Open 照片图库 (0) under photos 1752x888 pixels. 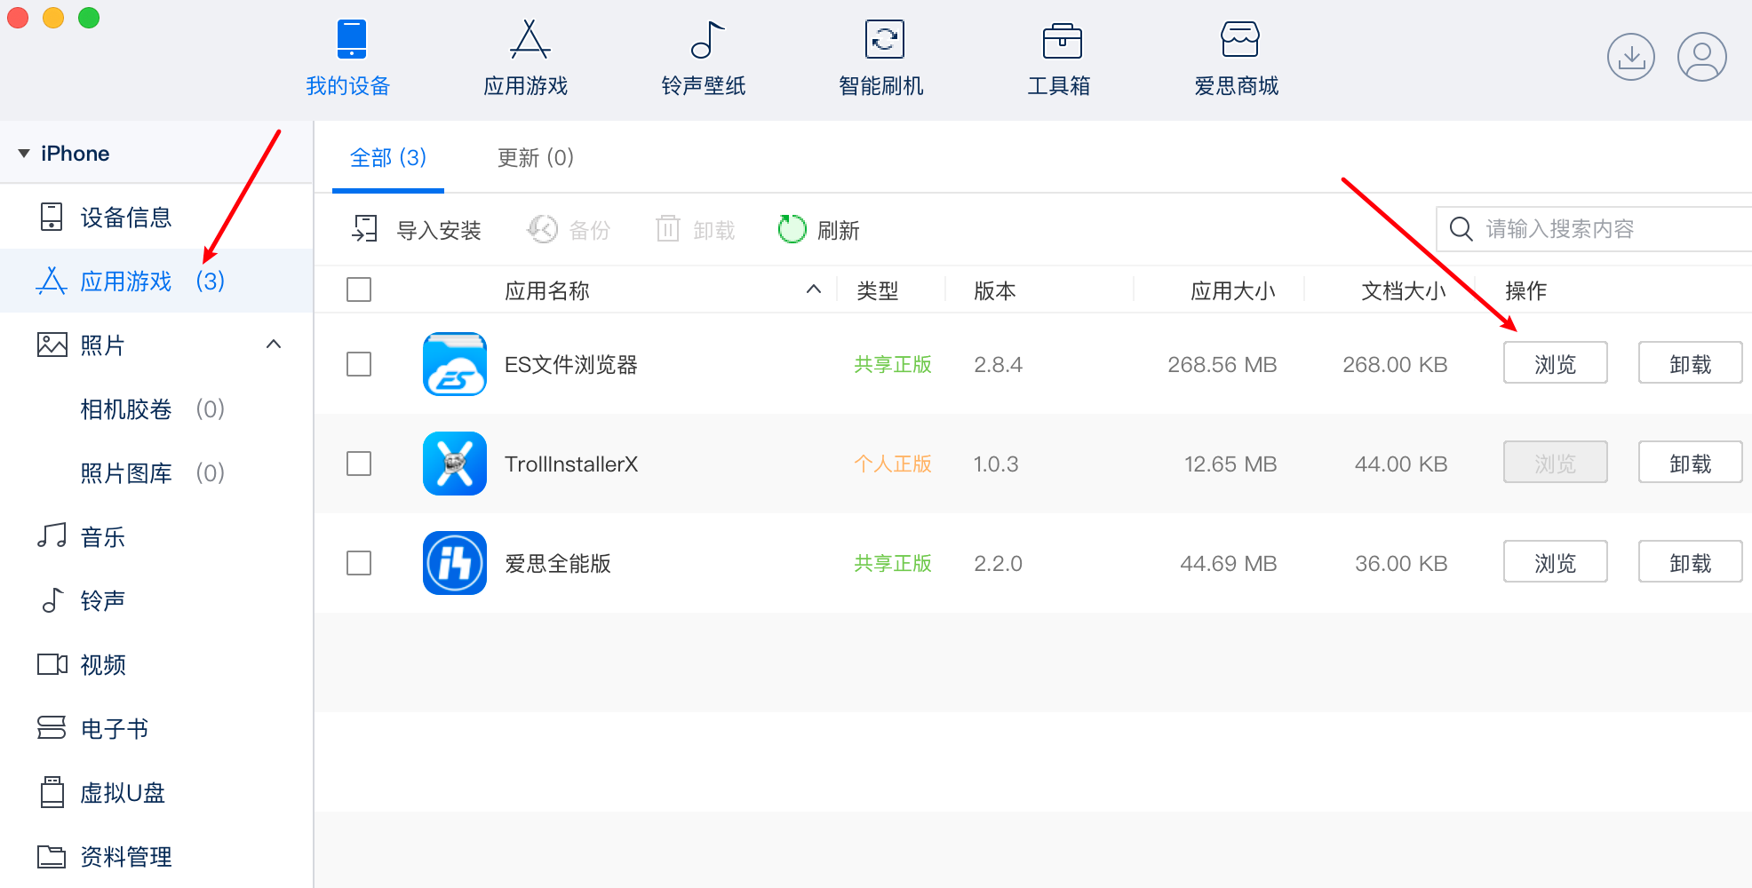tap(156, 472)
